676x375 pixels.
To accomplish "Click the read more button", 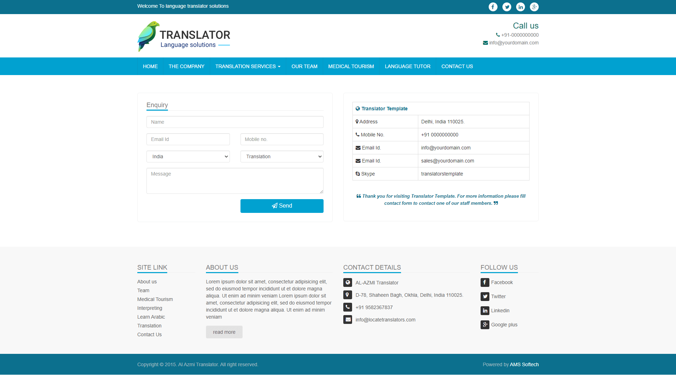I will click(224, 332).
